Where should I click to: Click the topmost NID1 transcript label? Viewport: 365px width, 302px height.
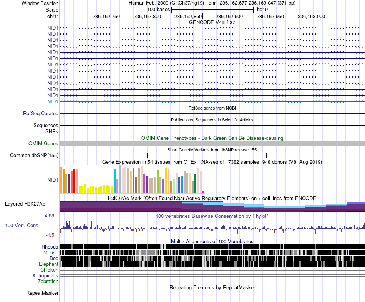pos(53,28)
